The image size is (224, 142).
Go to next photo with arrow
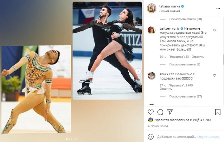click(138, 71)
